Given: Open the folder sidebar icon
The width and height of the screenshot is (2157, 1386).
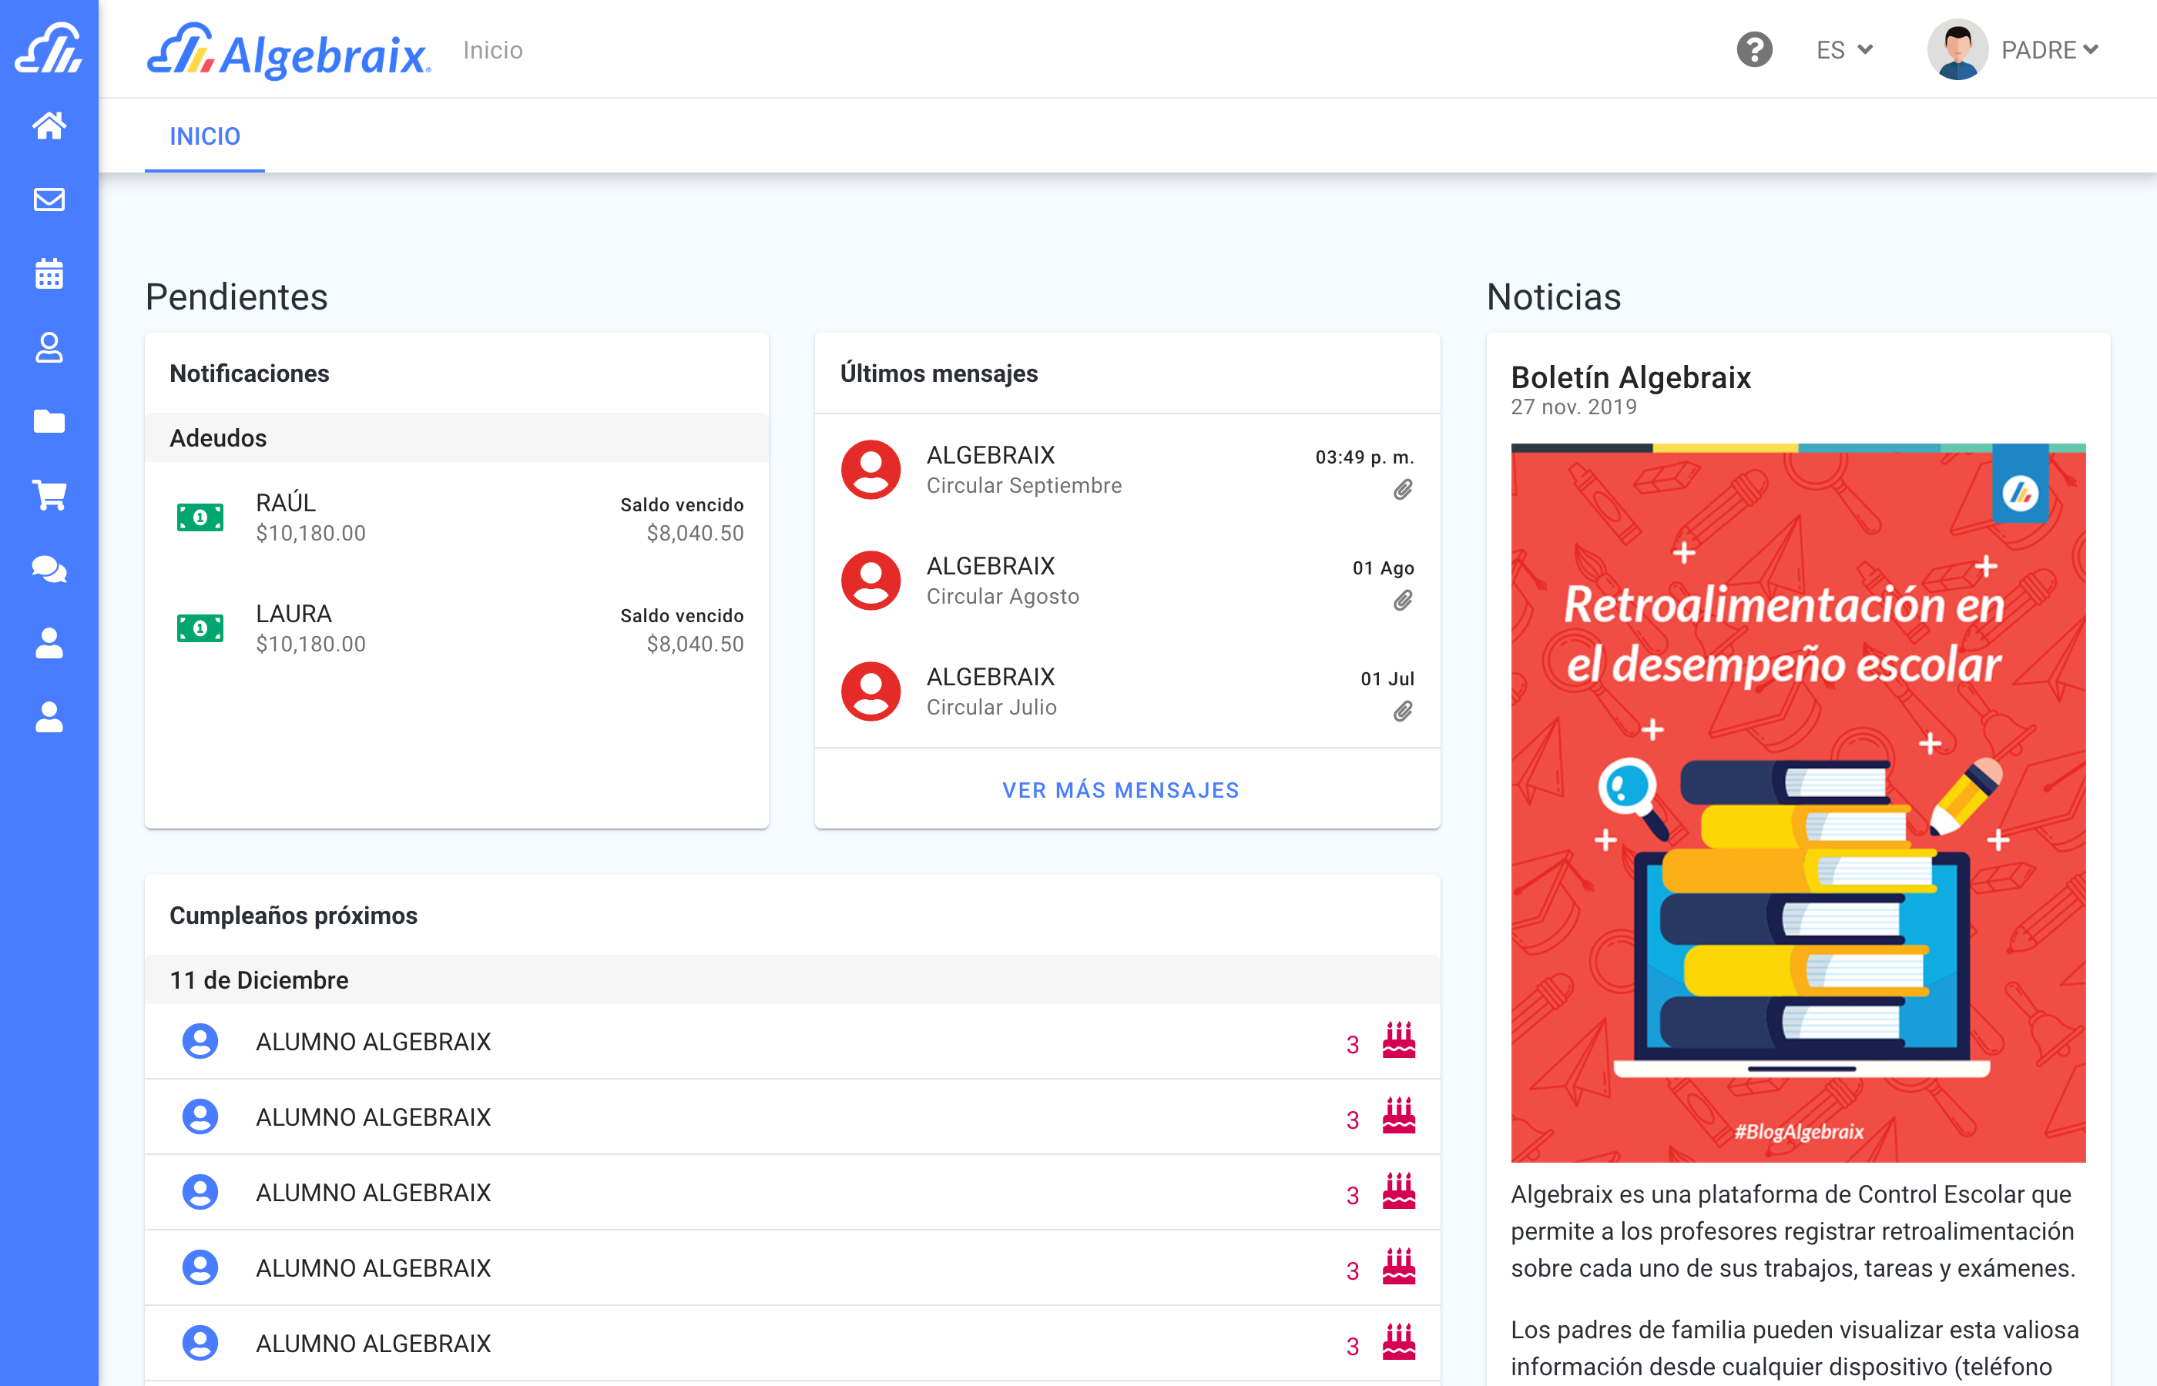Looking at the screenshot, I should click(x=49, y=421).
